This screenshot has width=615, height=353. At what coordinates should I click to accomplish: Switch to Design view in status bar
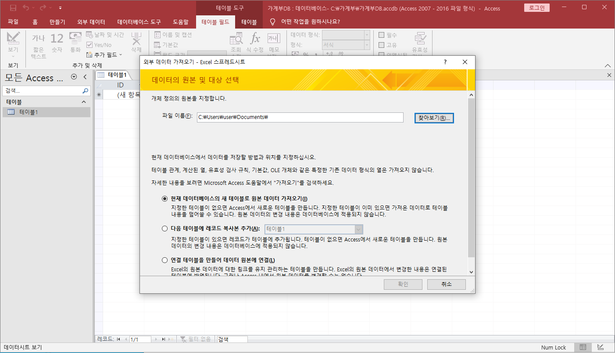click(600, 347)
